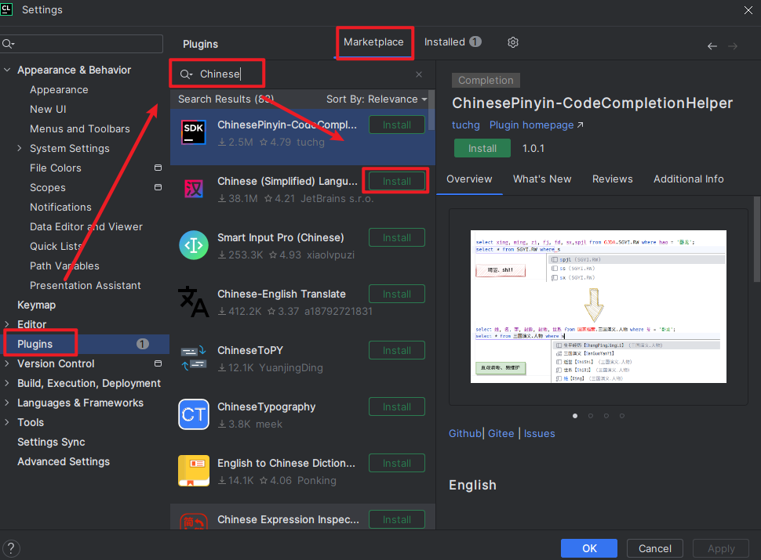Clear the plugin search field

[x=418, y=74]
